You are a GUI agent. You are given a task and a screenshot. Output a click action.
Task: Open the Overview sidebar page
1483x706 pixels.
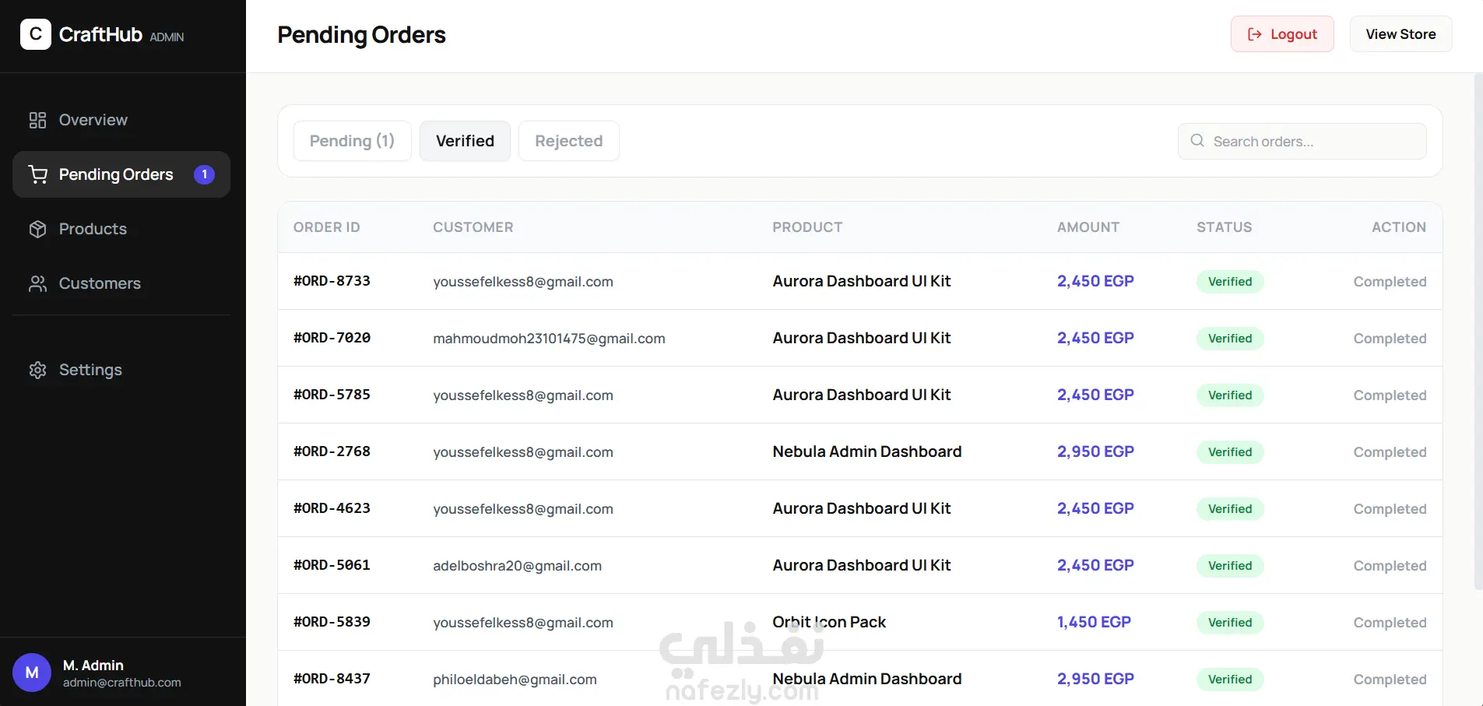point(121,120)
